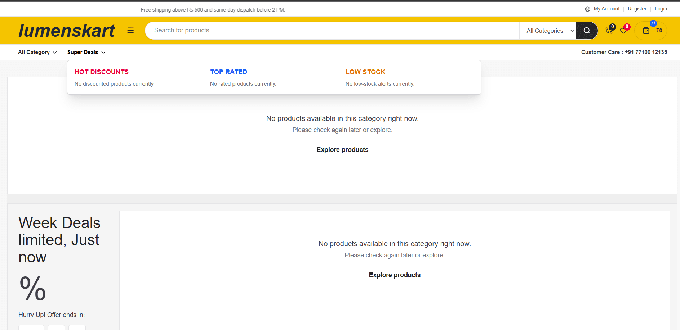Open the Register link
The width and height of the screenshot is (680, 330).
[637, 9]
